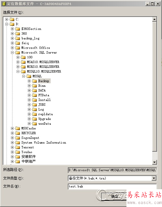The height and width of the screenshot is (207, 162).
Task: Click the MSAS10.MSSQLSERVER folder icon
Action: point(23,62)
